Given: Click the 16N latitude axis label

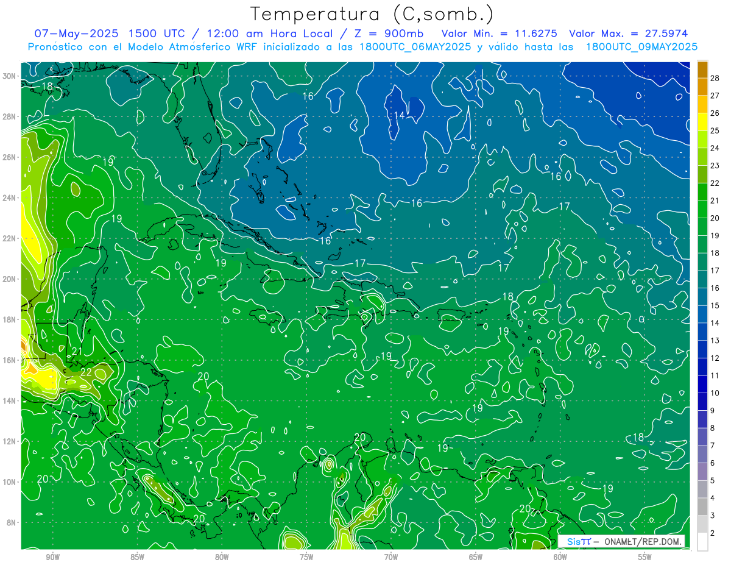Looking at the screenshot, I should pyautogui.click(x=9, y=360).
